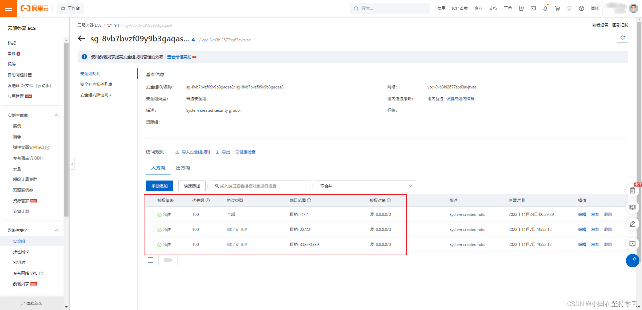This screenshot has width=642, height=310.
Task: Run the 健康检查 health check
Action: [x=245, y=152]
